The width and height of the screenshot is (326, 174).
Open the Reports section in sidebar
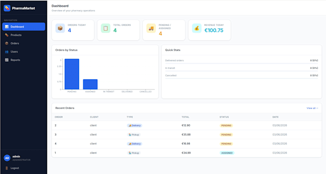23,60
